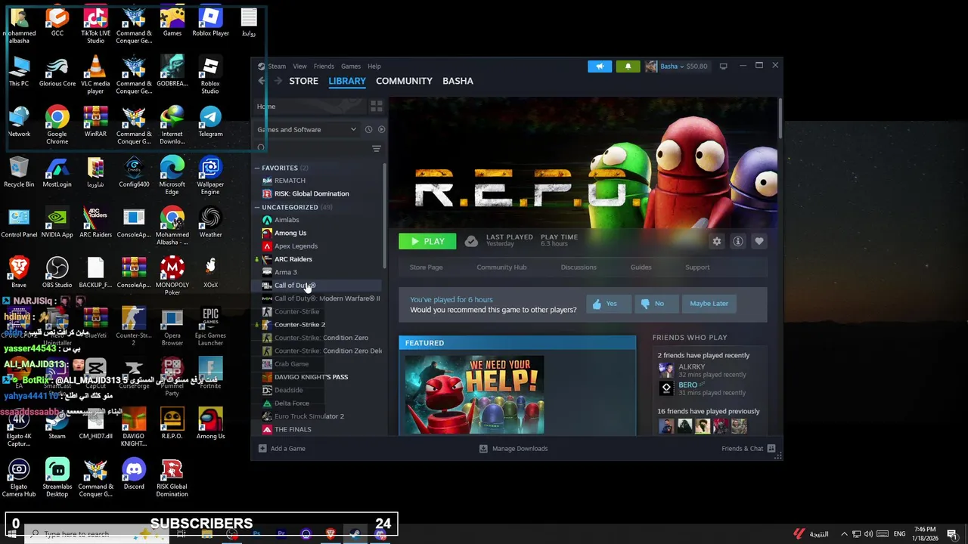Click the cloud sync status icon
The width and height of the screenshot is (968, 544).
(x=471, y=241)
